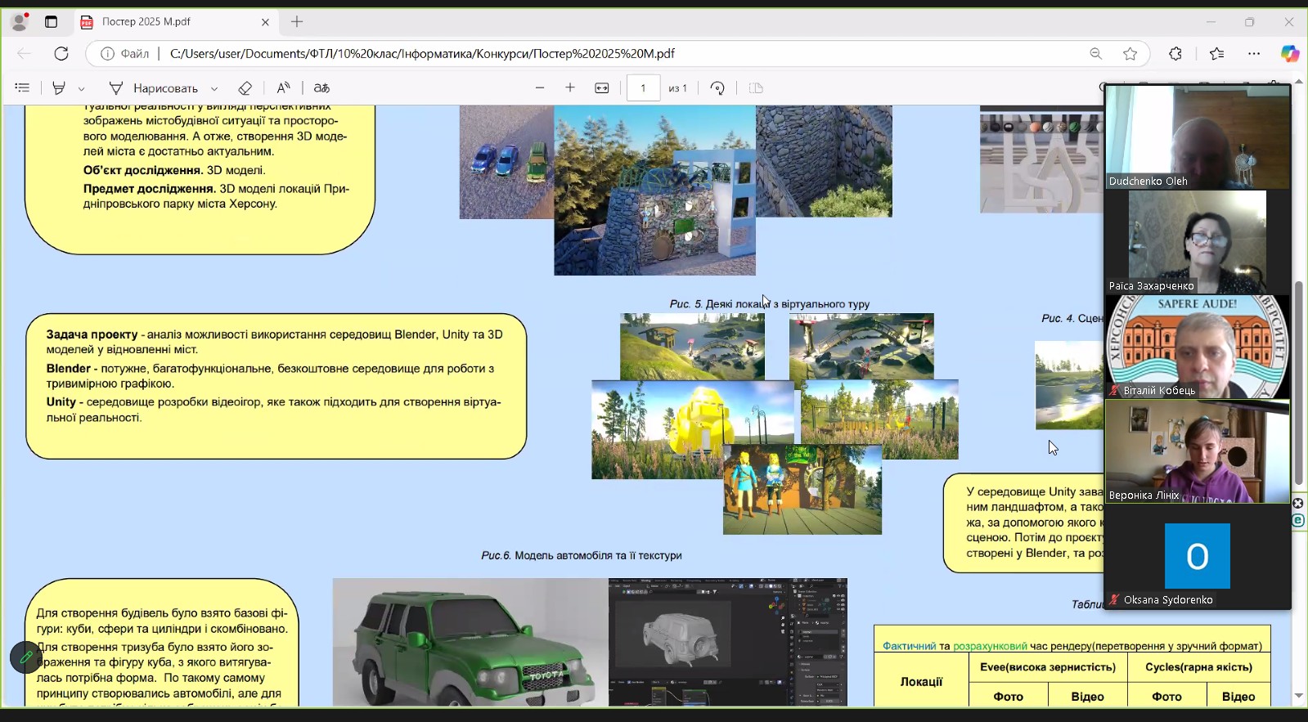Open the Extensions puzzle icon
The width and height of the screenshot is (1308, 722).
[x=1175, y=54]
